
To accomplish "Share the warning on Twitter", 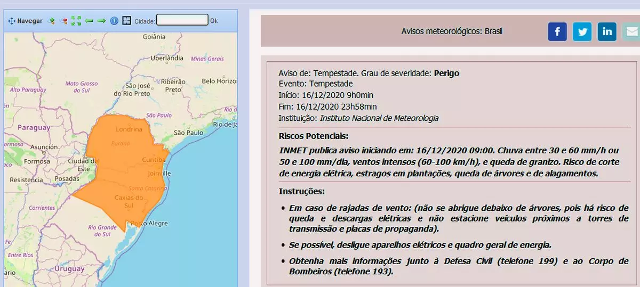I will click(x=582, y=31).
